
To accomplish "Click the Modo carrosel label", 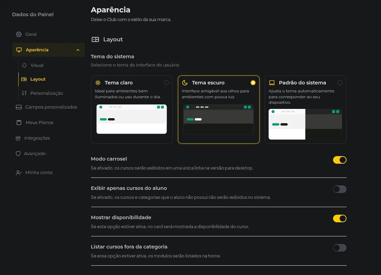I will (109, 159).
